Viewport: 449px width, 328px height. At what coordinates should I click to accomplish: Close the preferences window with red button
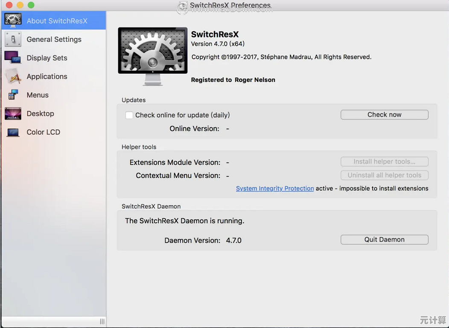pos(9,6)
